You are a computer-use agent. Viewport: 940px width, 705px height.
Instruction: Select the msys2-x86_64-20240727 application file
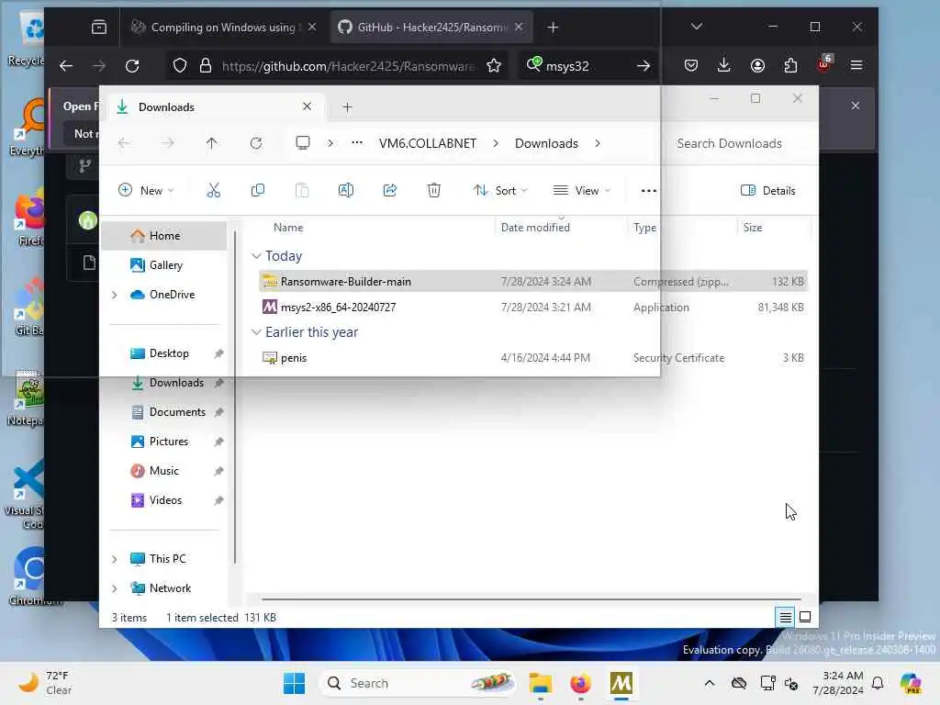tap(533, 307)
